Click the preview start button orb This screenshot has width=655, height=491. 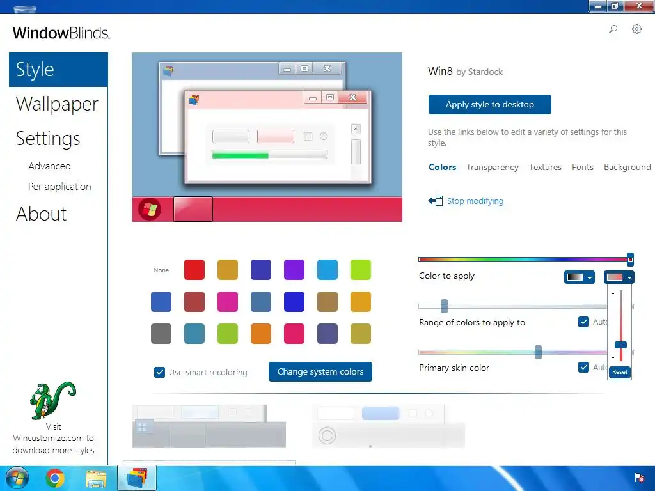click(x=150, y=209)
